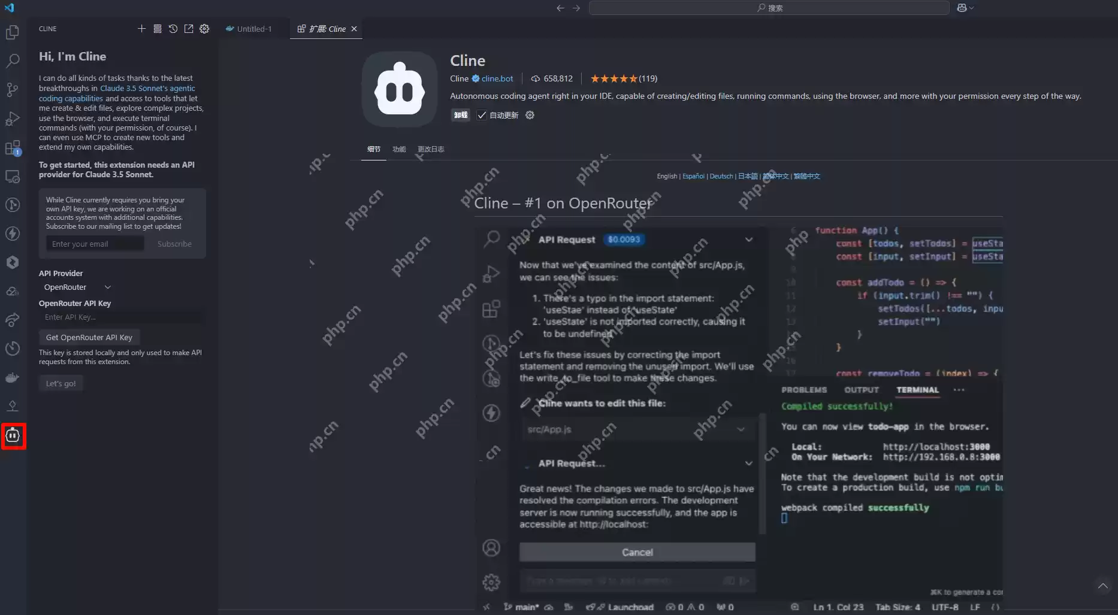
Task: Select the 更改日志 changelog tab
Action: [431, 149]
